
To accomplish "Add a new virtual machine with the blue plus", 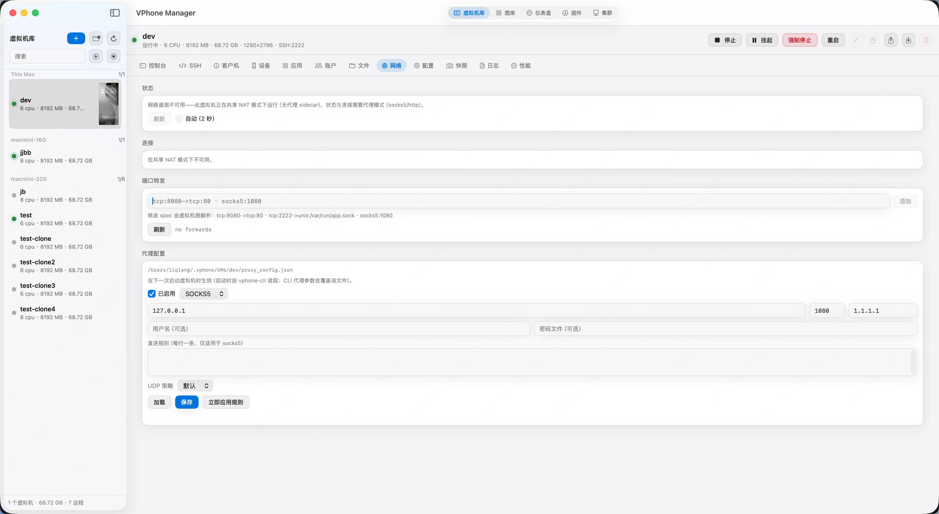I will click(x=76, y=38).
